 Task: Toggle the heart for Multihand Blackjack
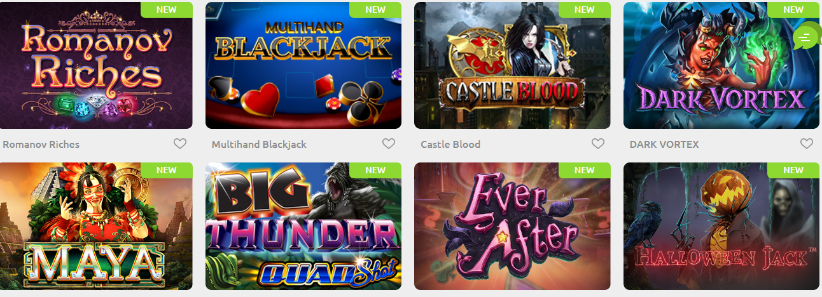(x=389, y=144)
